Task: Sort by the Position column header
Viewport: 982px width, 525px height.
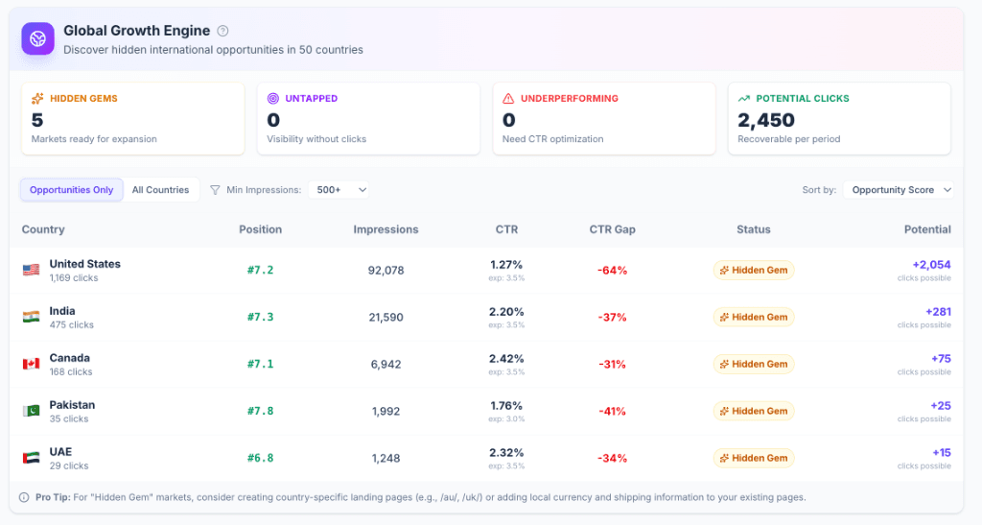Action: (260, 229)
